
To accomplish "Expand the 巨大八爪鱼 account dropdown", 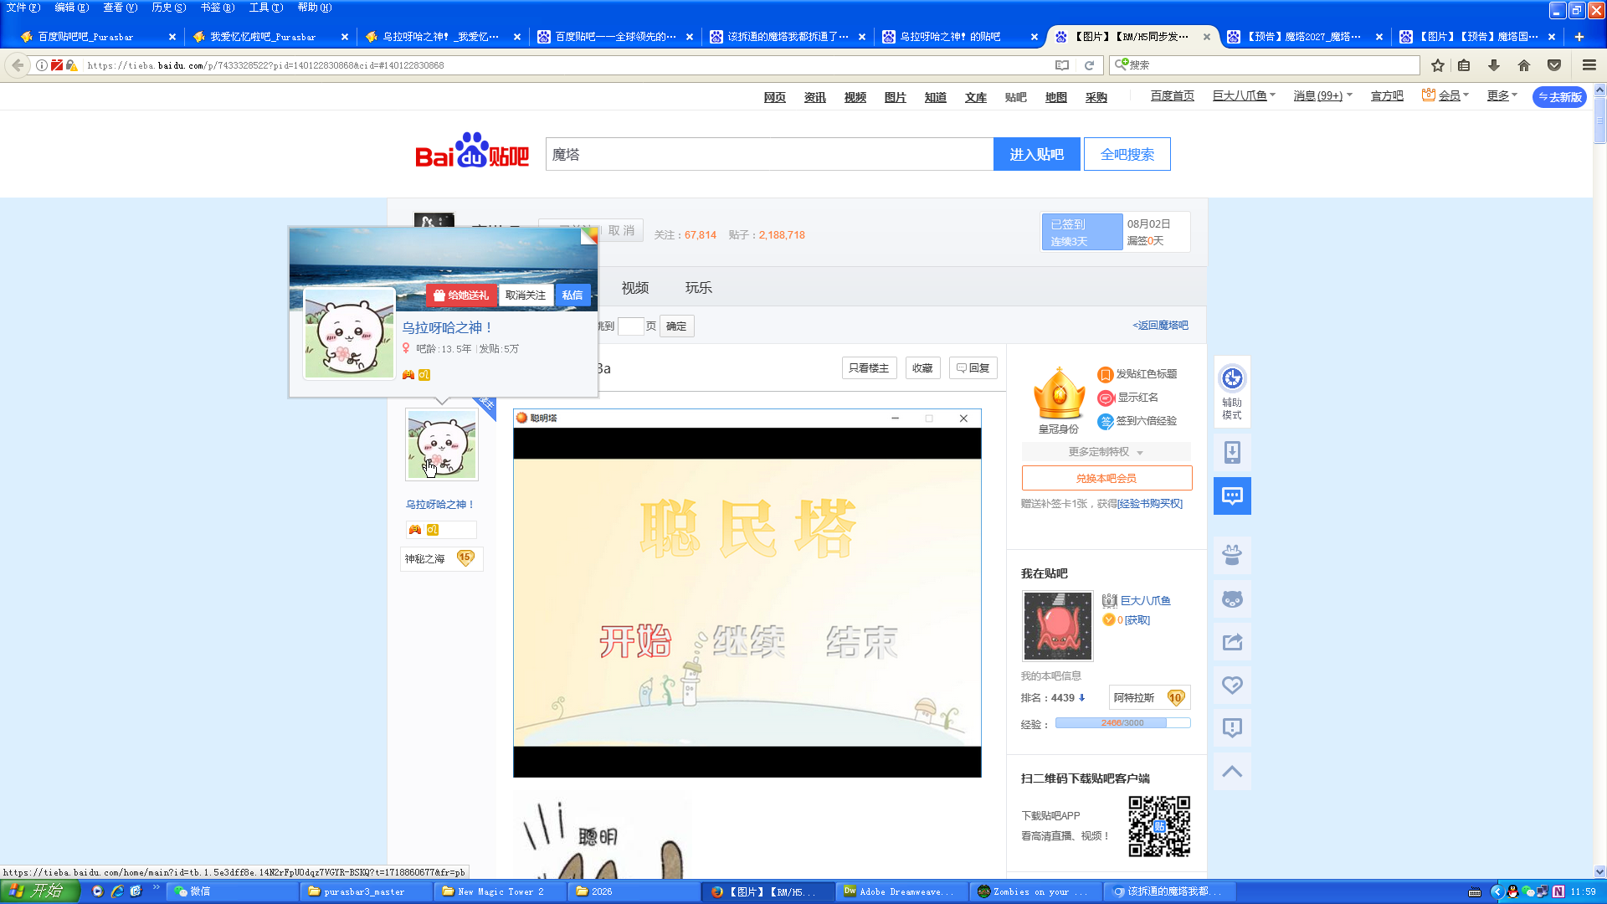I will coord(1244,96).
